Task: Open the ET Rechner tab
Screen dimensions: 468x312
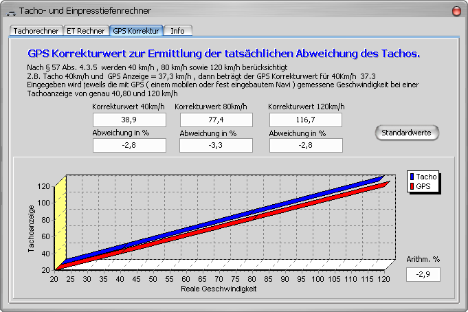Action: [86, 31]
